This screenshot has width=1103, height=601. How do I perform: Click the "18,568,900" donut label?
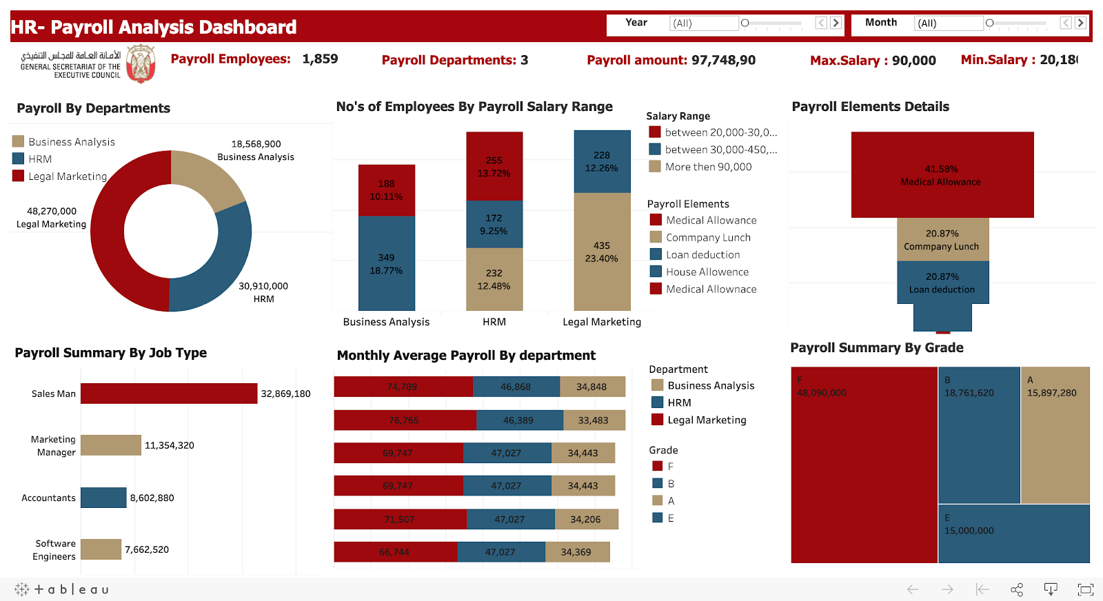[256, 144]
